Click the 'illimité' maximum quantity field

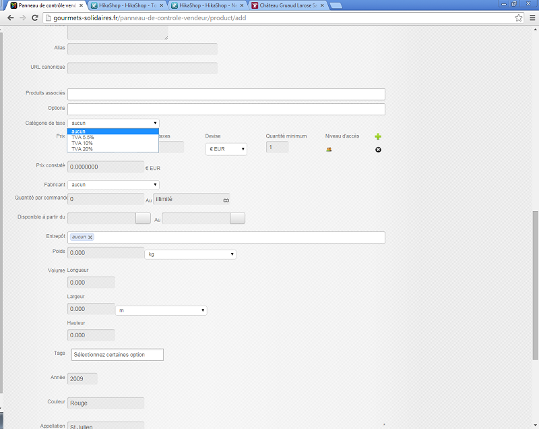(191, 199)
